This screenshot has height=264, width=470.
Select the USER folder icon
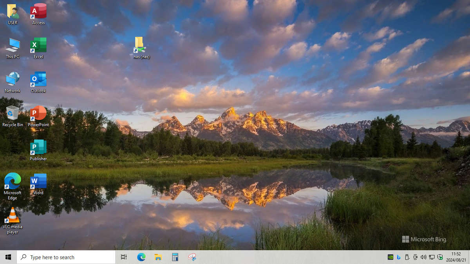(x=13, y=12)
